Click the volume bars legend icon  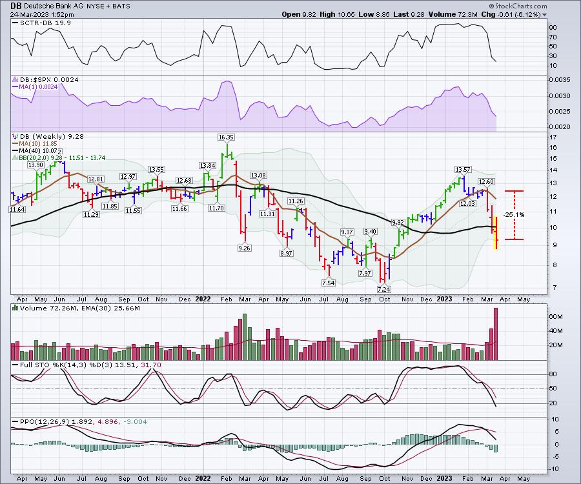click(15, 308)
